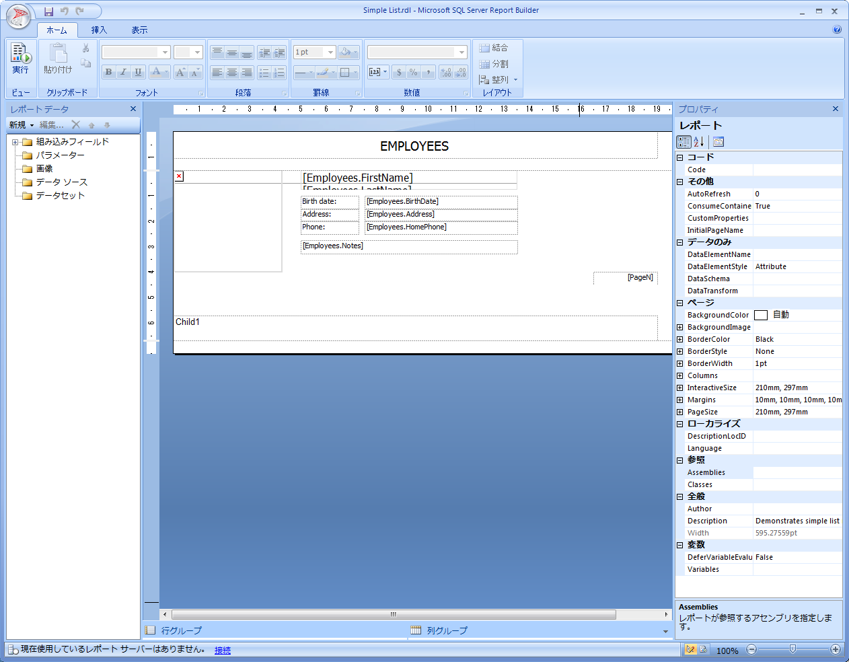Screen dimensions: 849x662
Task: Open the 新規 button in Report Data panel
Action: click(21, 125)
